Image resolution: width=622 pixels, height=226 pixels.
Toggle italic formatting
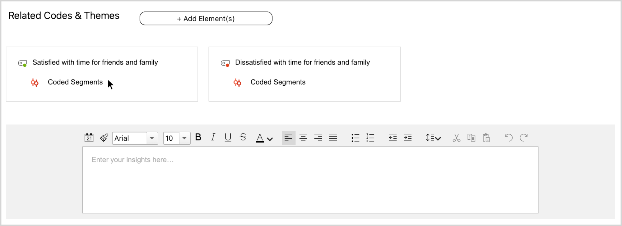pos(213,137)
